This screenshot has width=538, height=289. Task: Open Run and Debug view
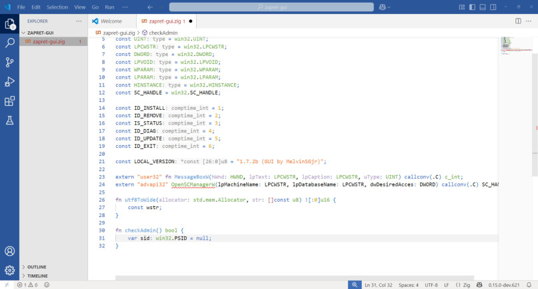pyautogui.click(x=10, y=82)
